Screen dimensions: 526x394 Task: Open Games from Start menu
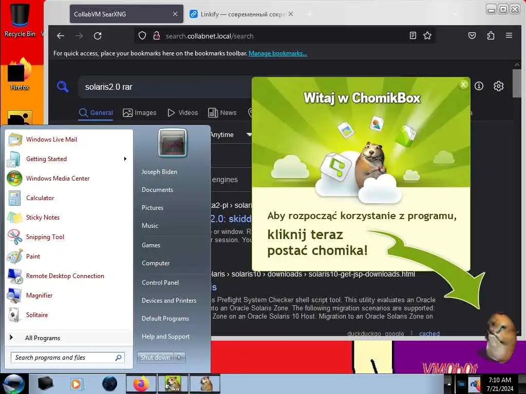(x=151, y=245)
